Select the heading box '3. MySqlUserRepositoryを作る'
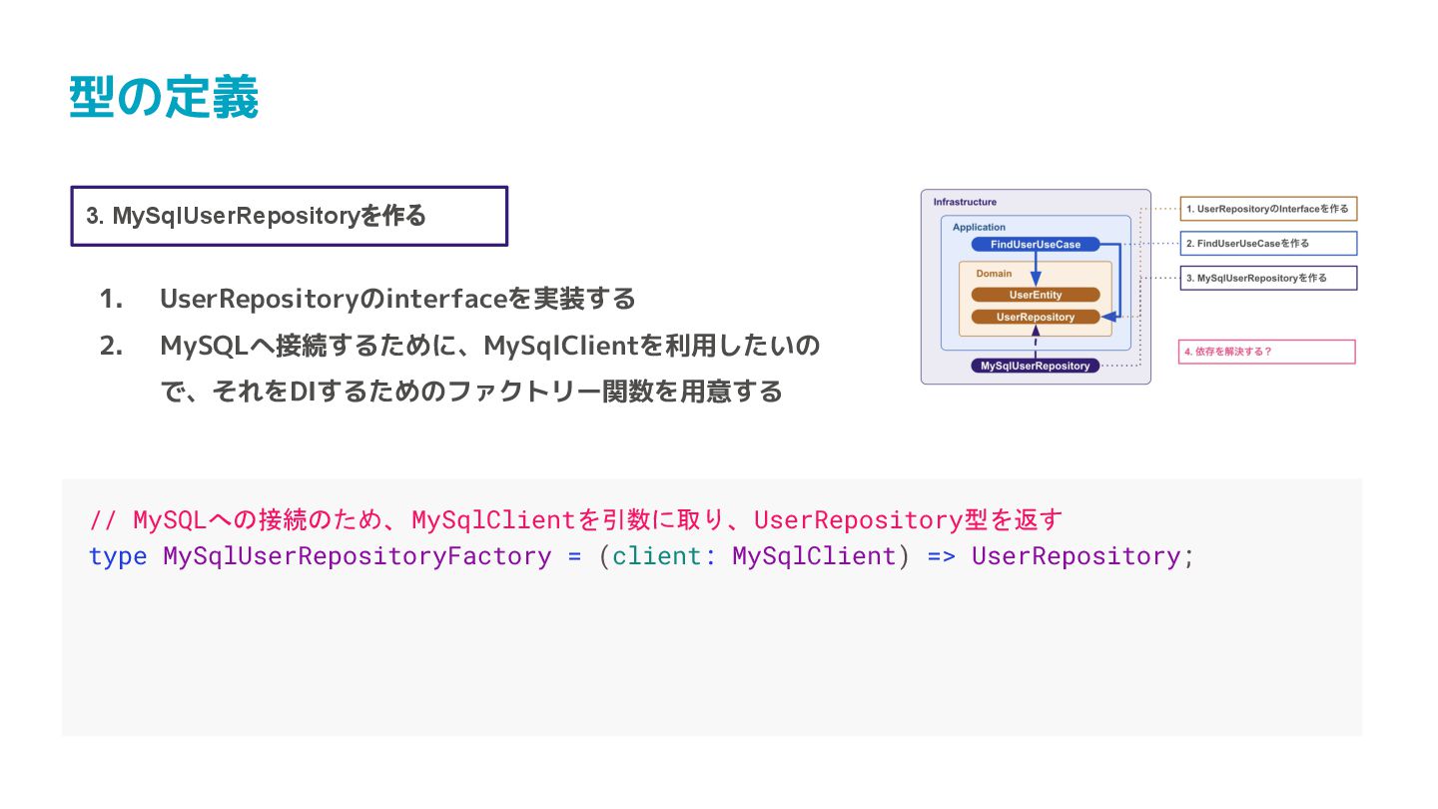 pyautogui.click(x=290, y=216)
